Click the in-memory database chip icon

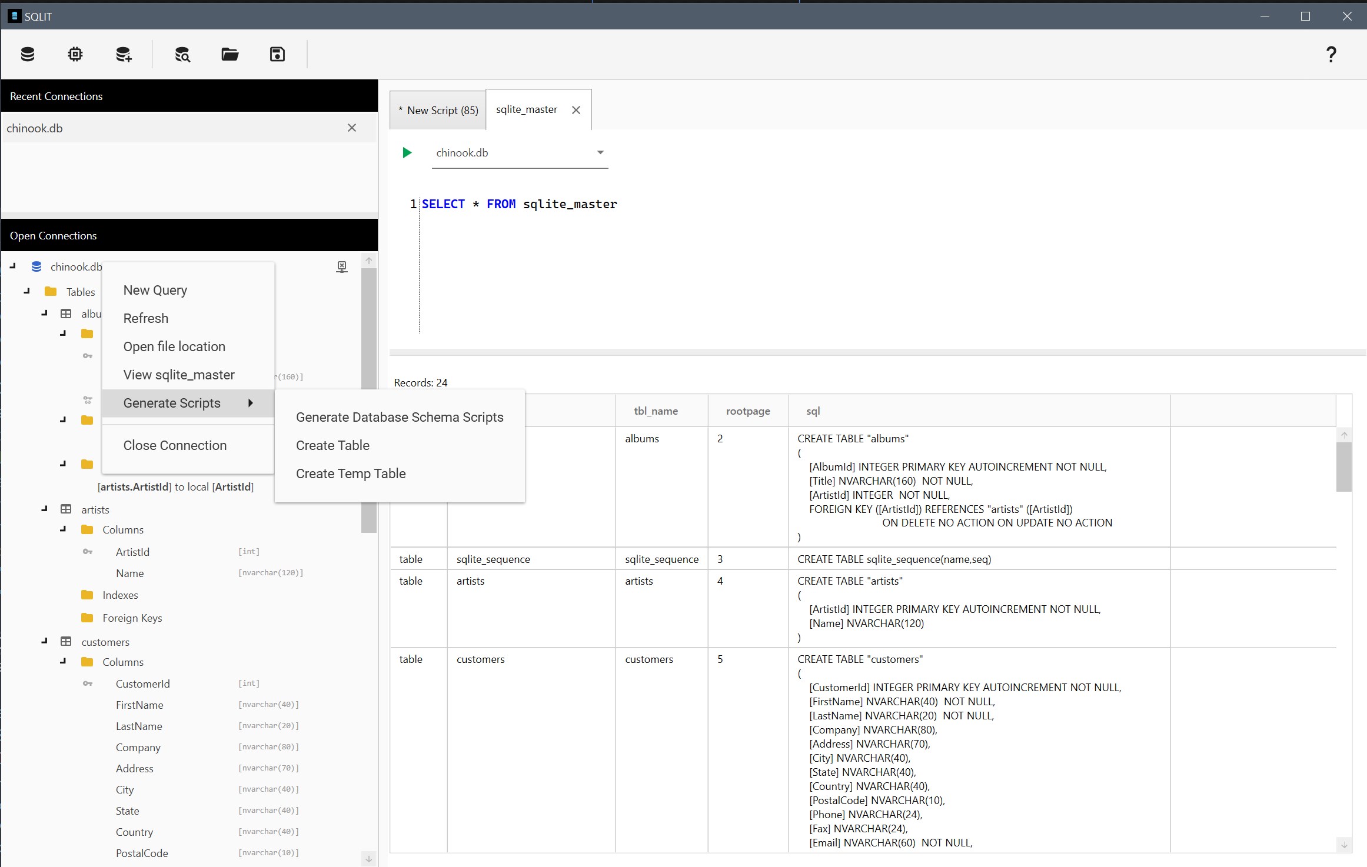tap(75, 54)
